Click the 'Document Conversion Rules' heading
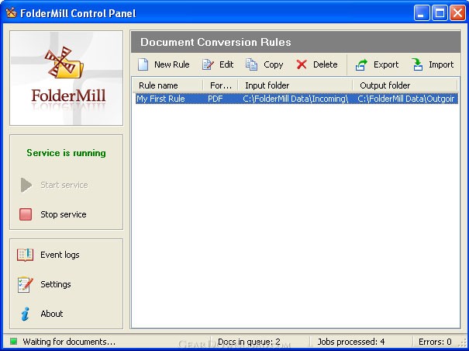Image resolution: width=469 pixels, height=351 pixels. [216, 42]
